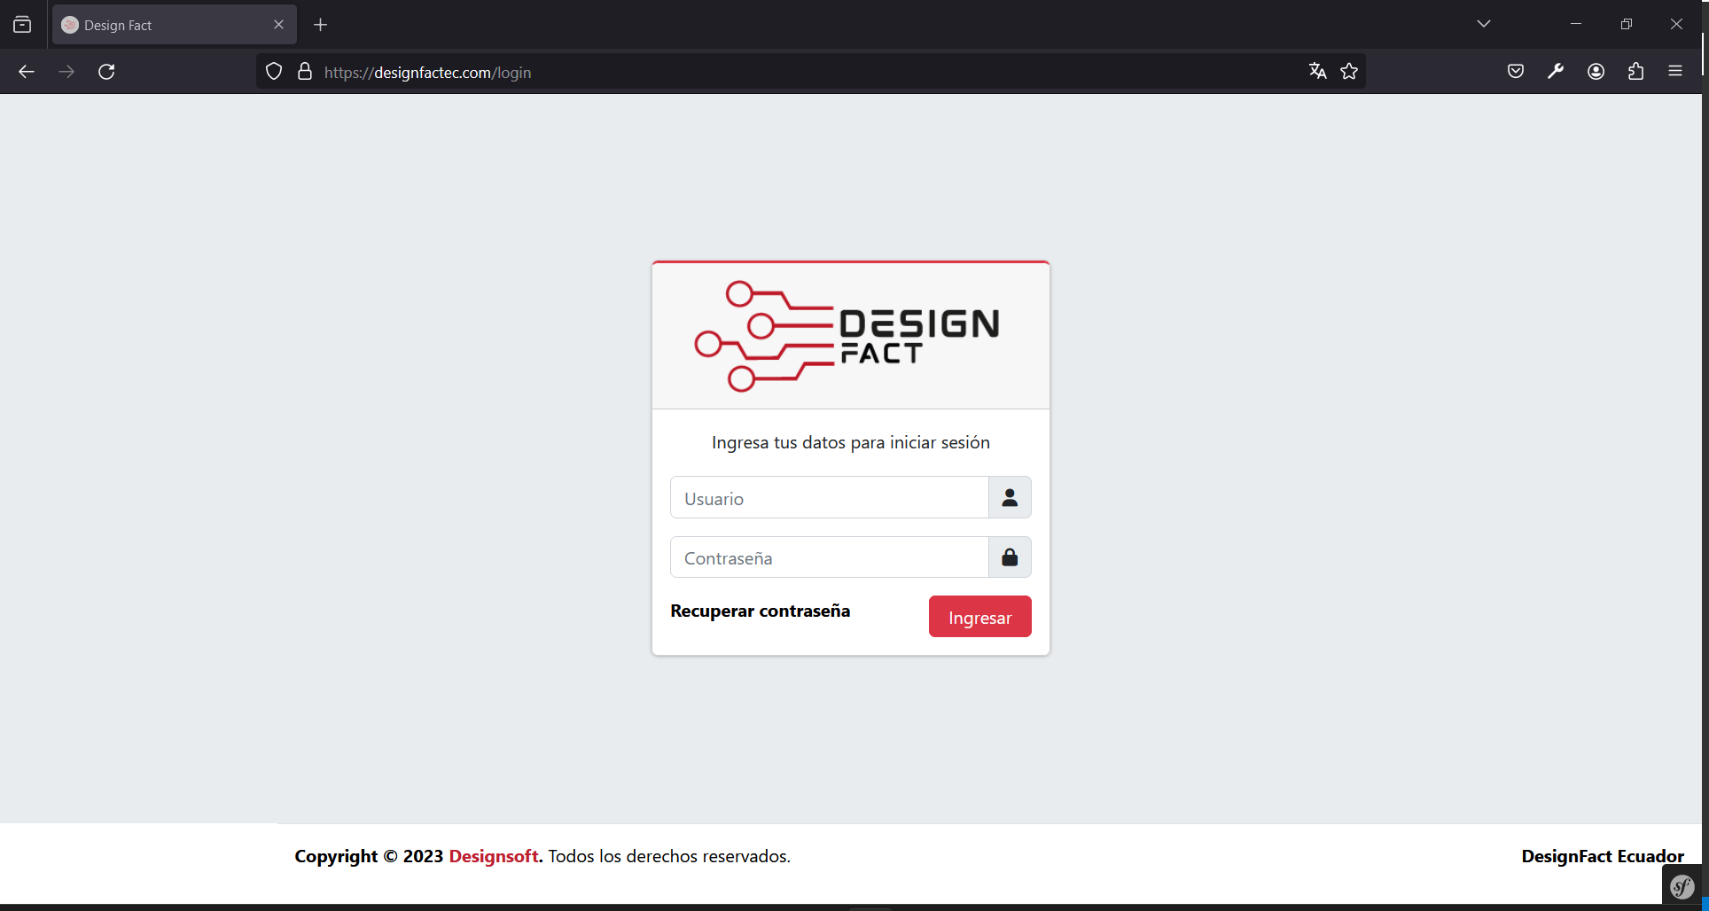Open the Firefox account icon

pyautogui.click(x=1596, y=72)
